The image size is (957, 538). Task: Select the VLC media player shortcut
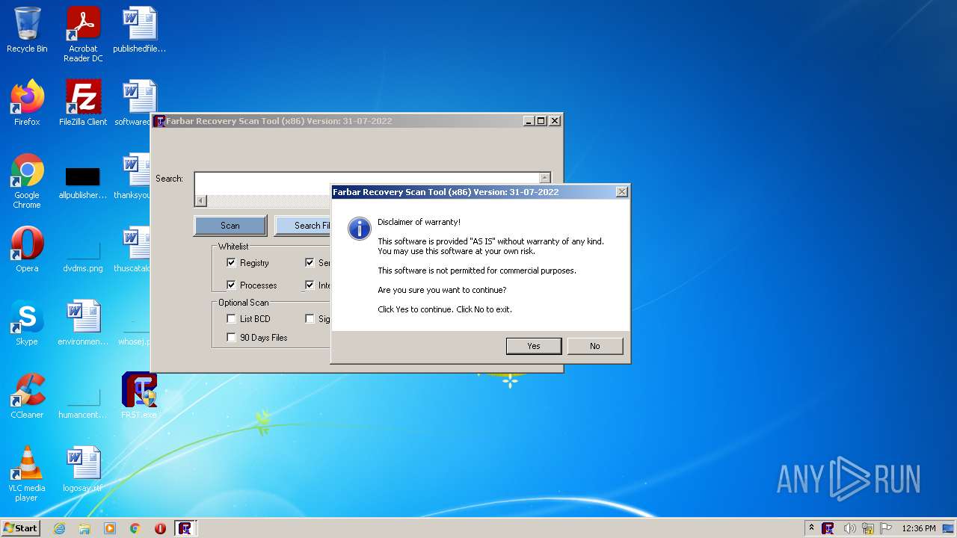[27, 474]
